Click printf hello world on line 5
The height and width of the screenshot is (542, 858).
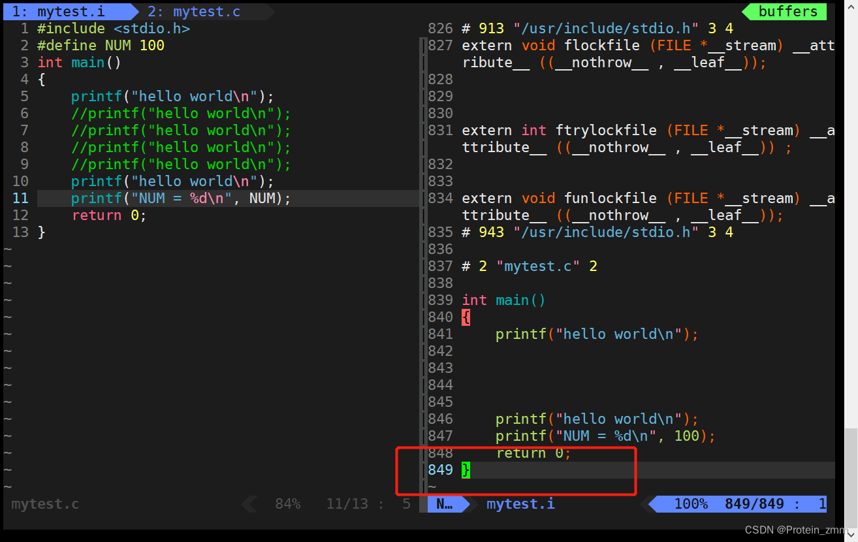[172, 97]
